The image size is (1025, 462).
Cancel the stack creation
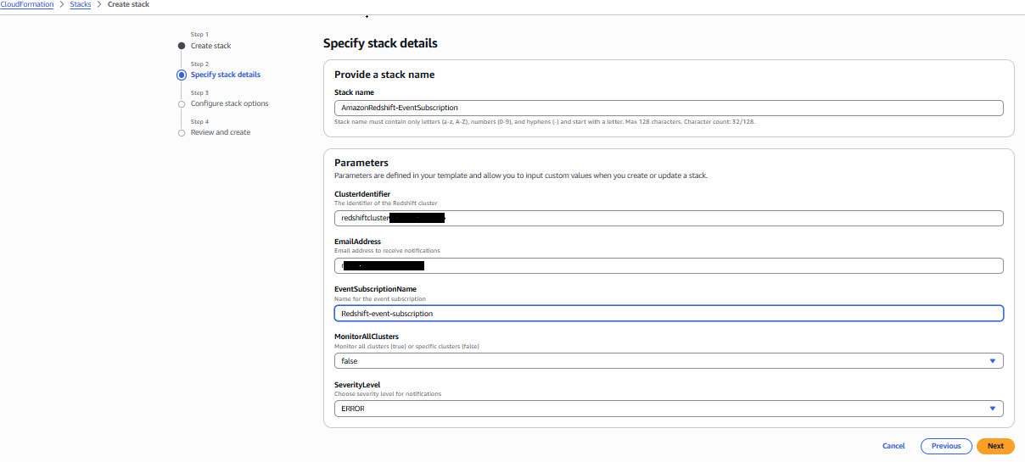pos(893,446)
